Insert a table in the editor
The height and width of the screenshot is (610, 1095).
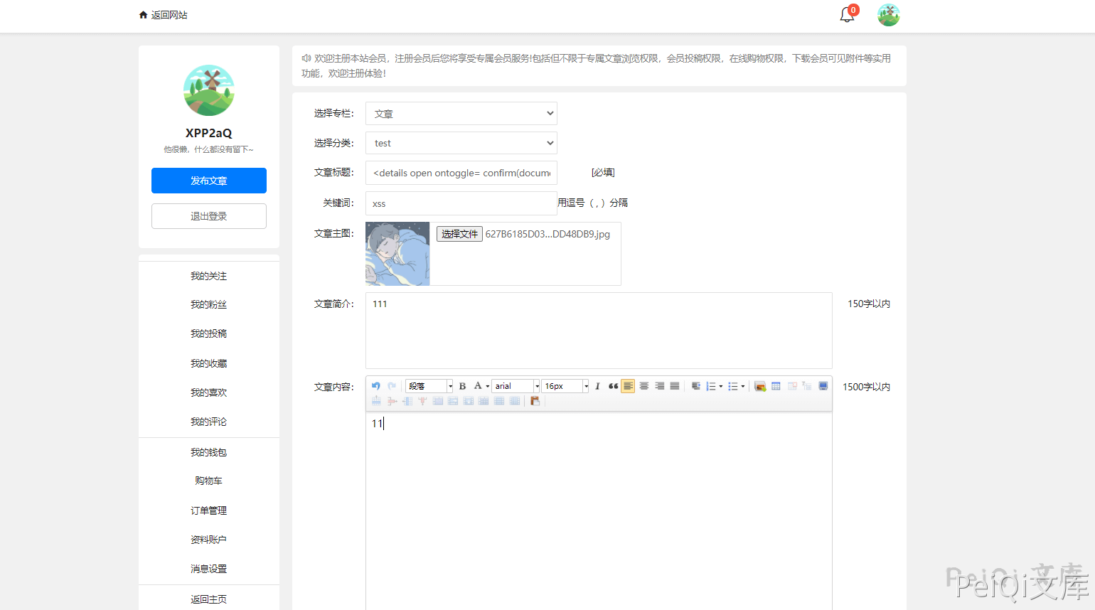point(776,386)
